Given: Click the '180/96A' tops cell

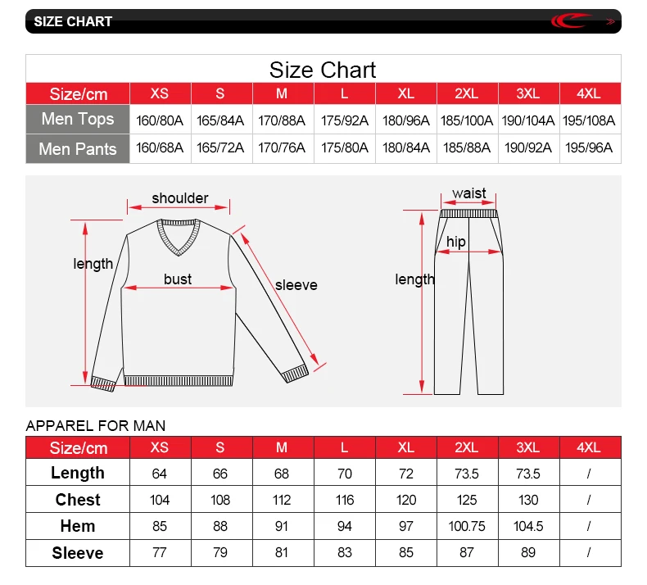Looking at the screenshot, I should 406,120.
